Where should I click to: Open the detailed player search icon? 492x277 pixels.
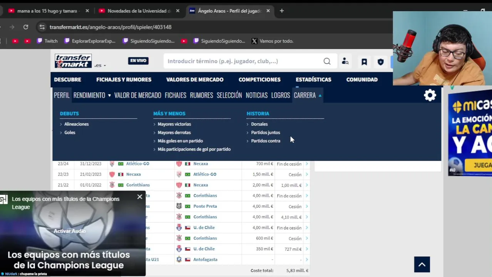click(x=345, y=62)
